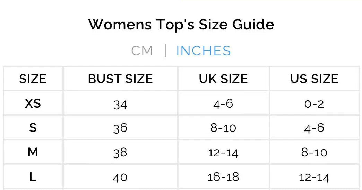Select the L size row label
Screen dimensions: 362x190
click(x=33, y=177)
